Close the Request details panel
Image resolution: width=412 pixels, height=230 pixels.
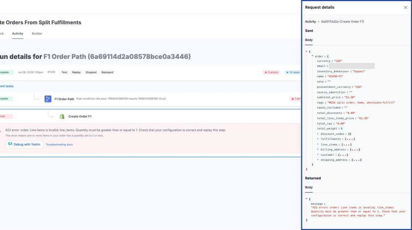tap(405, 7)
